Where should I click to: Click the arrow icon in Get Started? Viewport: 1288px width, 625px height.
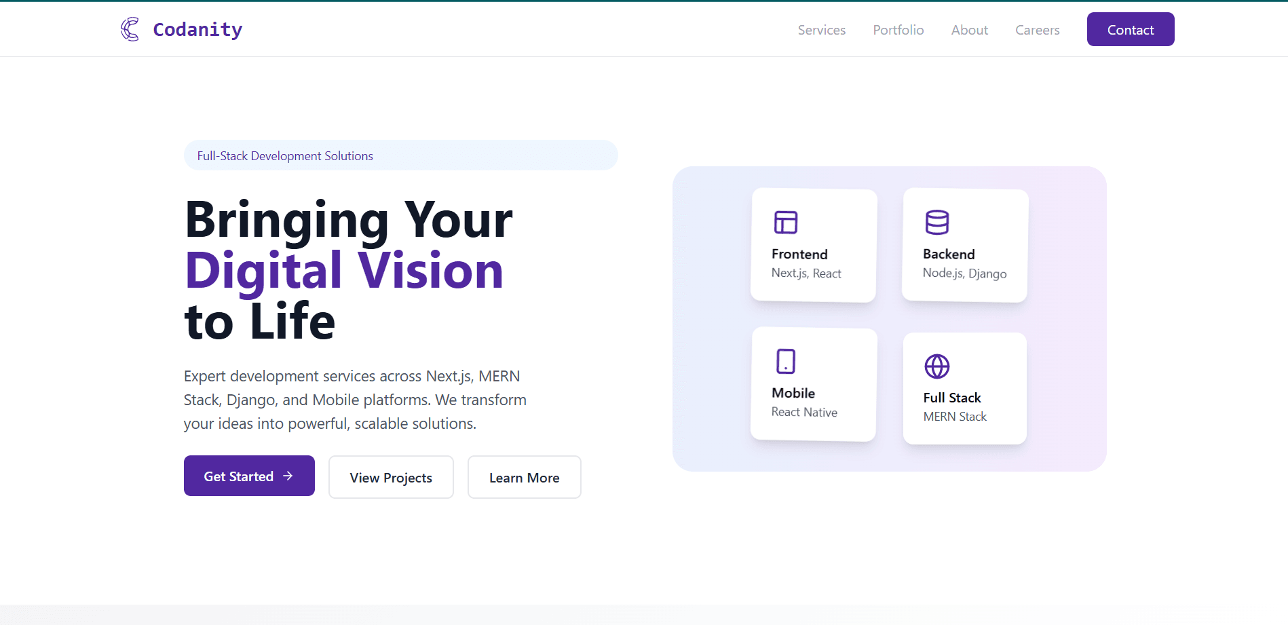click(288, 476)
